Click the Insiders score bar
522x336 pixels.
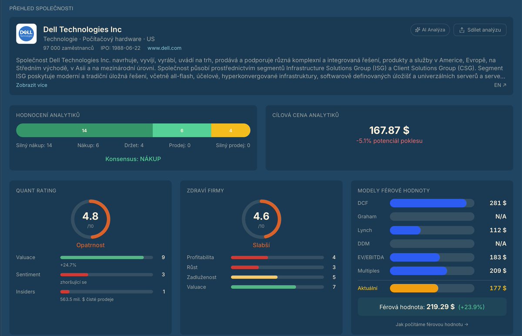107,292
